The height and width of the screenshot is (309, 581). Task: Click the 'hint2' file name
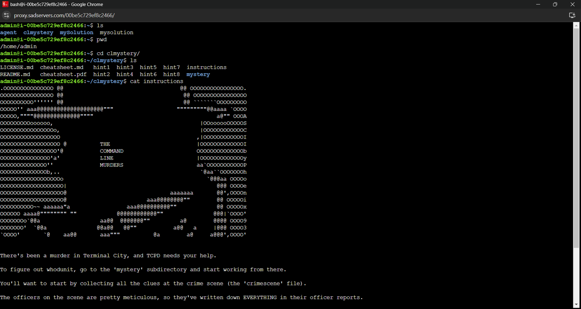pos(102,74)
